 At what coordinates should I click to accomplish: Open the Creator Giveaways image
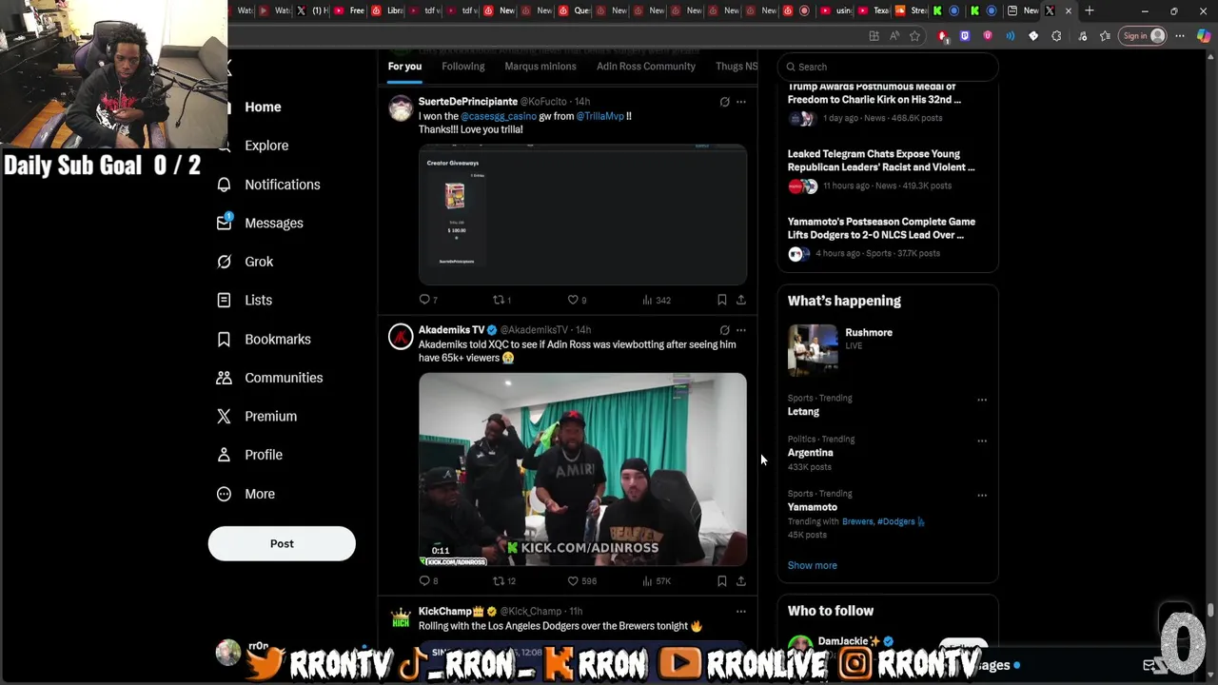(x=582, y=215)
